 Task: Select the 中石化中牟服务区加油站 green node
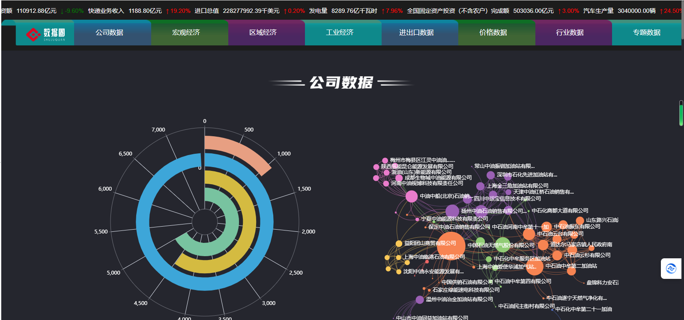tap(489, 259)
